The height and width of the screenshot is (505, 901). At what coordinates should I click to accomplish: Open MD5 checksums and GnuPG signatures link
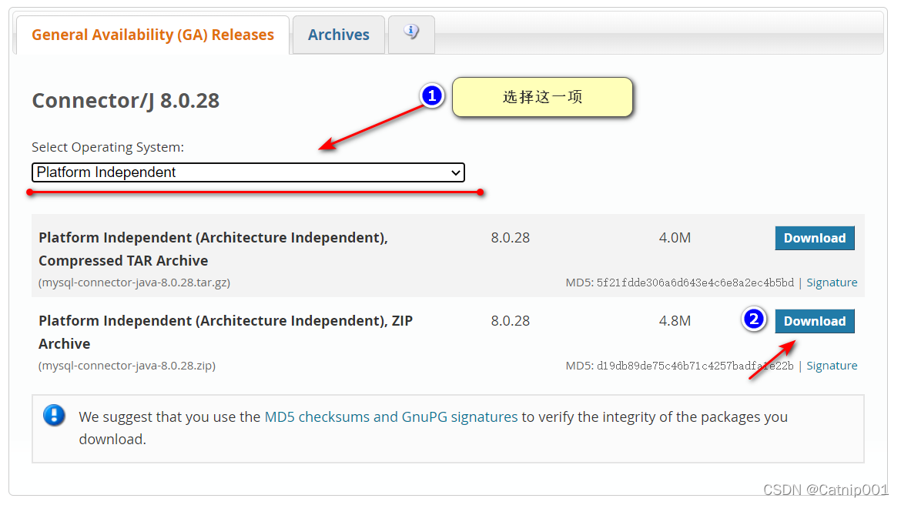[390, 417]
